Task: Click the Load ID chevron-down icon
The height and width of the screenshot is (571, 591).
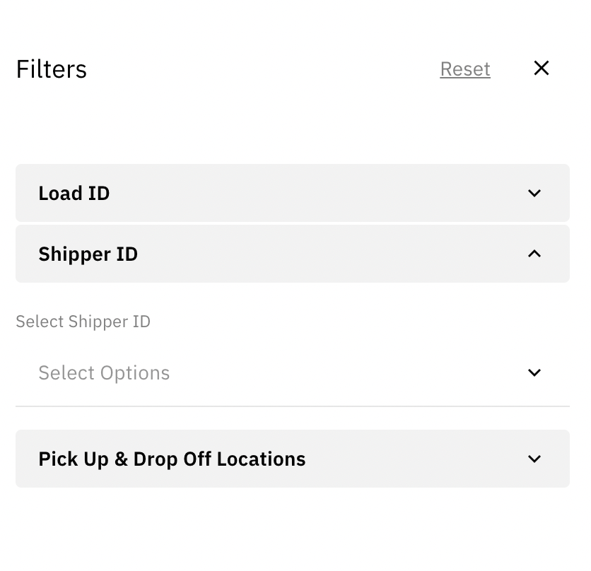Action: click(x=534, y=193)
